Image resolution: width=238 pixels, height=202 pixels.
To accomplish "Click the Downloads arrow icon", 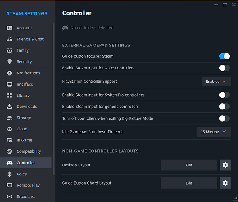I will (9, 107).
